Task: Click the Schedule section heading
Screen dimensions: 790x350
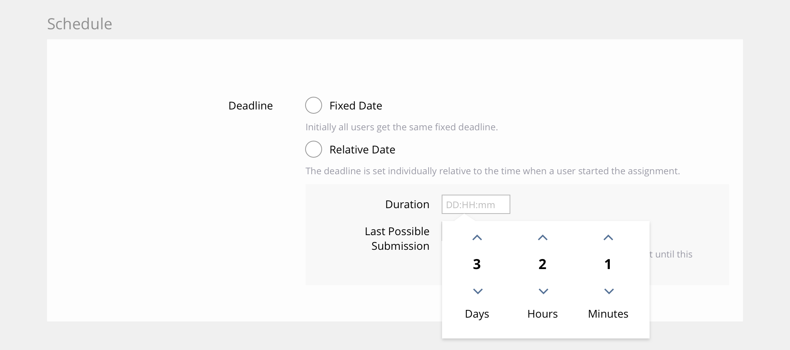Action: 79,24
